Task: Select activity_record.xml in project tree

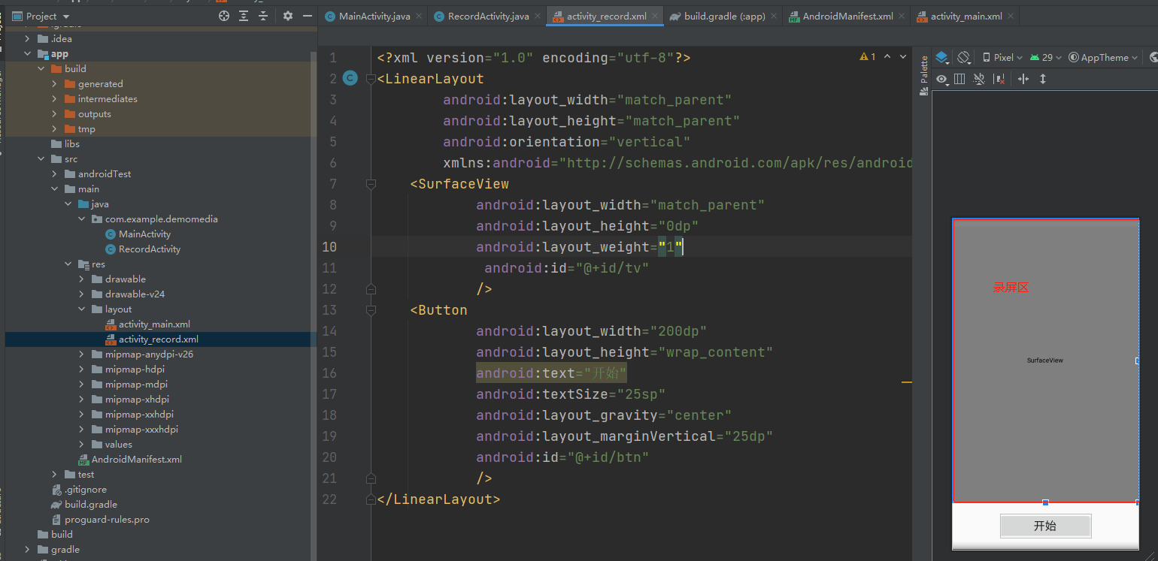Action: pos(151,339)
